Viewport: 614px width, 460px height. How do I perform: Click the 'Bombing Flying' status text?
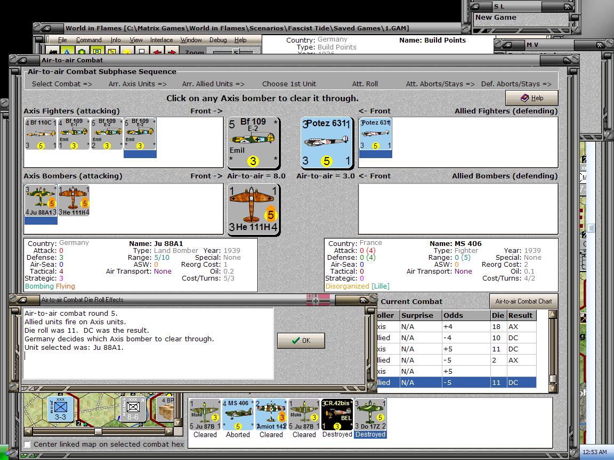coord(50,286)
